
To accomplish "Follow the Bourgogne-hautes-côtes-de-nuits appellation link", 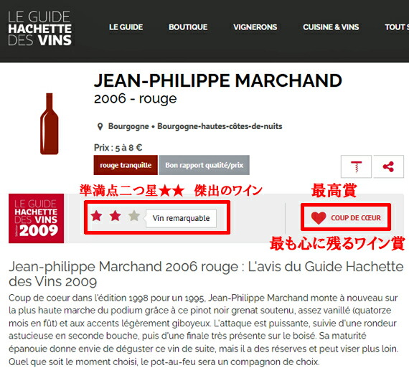I will point(220,126).
